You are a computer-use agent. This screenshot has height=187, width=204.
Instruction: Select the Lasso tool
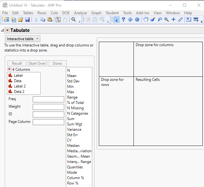160,20
